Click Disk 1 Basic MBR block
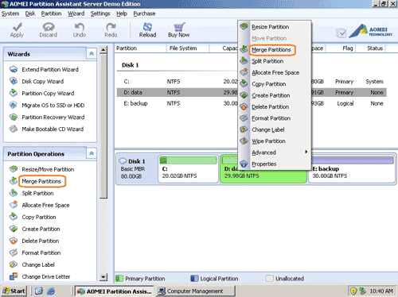This screenshot has width=398, height=297. tap(137, 169)
